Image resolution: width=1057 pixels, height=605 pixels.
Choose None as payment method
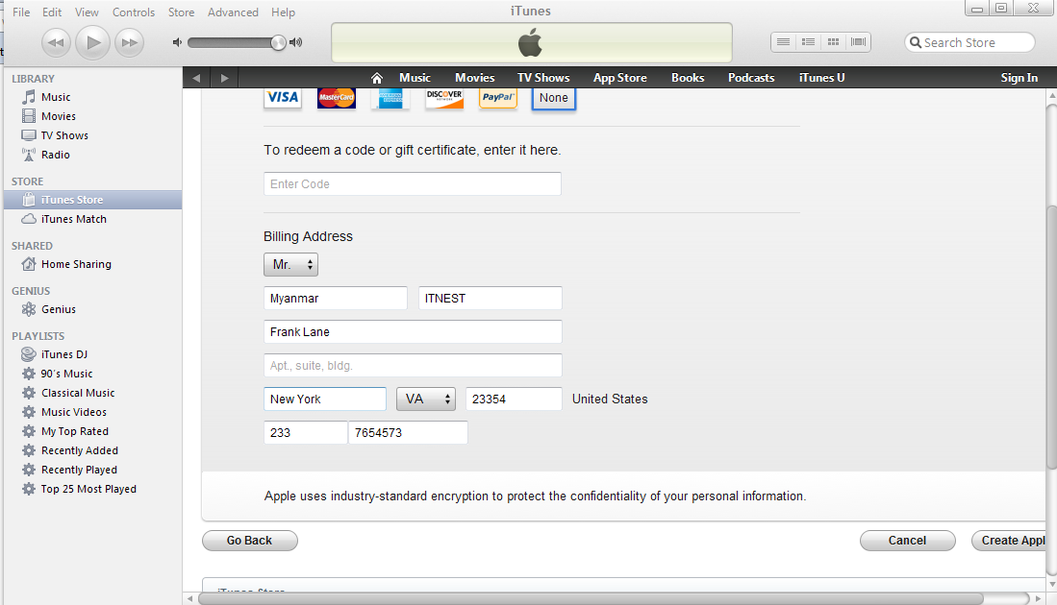pos(553,98)
